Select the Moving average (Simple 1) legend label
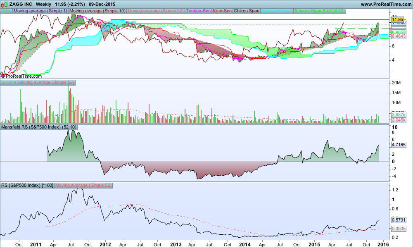The height and width of the screenshot is (248, 413). (40, 11)
